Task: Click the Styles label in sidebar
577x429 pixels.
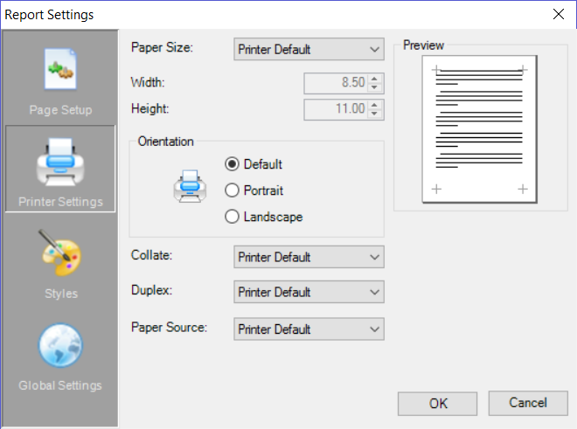Action: coord(61,294)
